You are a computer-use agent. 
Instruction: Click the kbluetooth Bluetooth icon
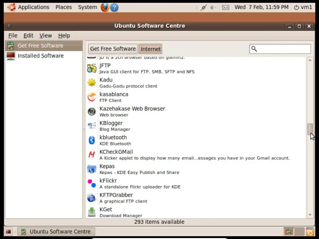92,140
